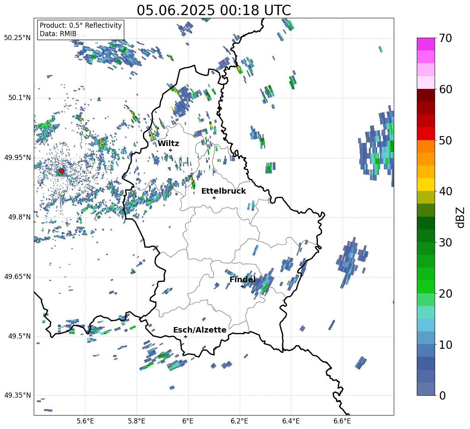
Task: Click the dark green colorbar swatch above 30
Action: (x=426, y=236)
